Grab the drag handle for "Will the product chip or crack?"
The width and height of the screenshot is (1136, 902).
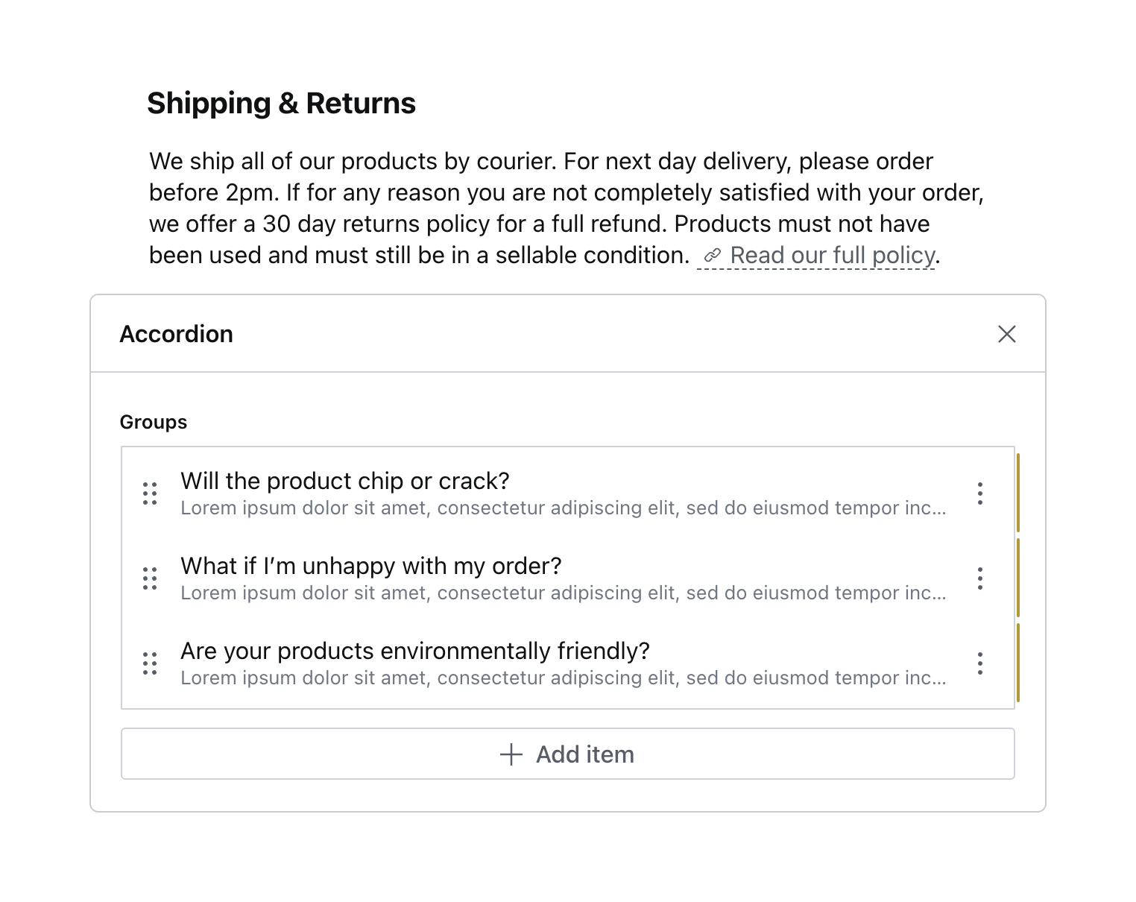pyautogui.click(x=150, y=493)
